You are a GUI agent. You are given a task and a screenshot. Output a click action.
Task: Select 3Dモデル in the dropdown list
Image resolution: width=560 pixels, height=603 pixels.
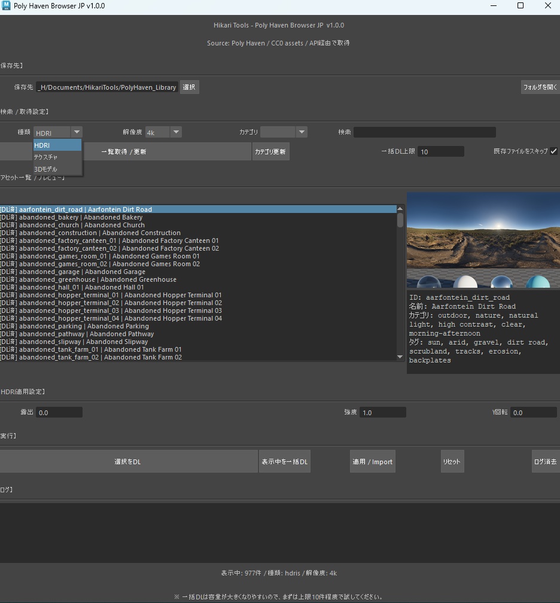(x=57, y=169)
